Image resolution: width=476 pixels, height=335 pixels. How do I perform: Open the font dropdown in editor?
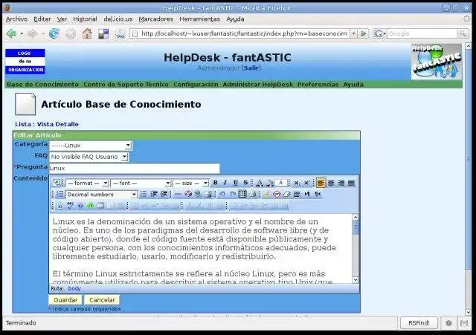(x=141, y=183)
